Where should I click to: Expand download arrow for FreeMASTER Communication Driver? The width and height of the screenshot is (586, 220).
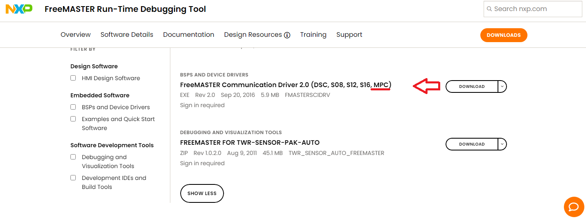pyautogui.click(x=502, y=87)
